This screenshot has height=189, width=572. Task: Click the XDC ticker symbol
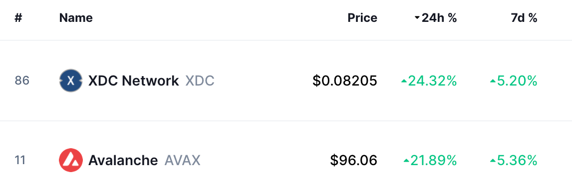pos(200,81)
